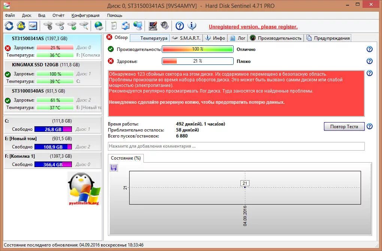
Task: Select the Состояние (%) chart tab
Action: [x=126, y=158]
